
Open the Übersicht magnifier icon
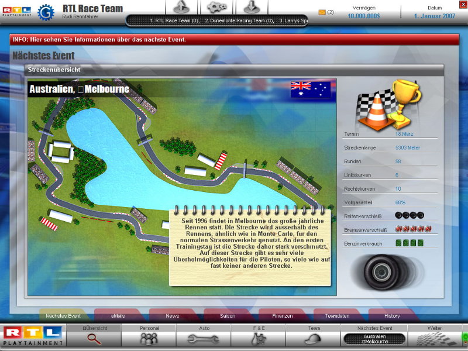[94, 338]
